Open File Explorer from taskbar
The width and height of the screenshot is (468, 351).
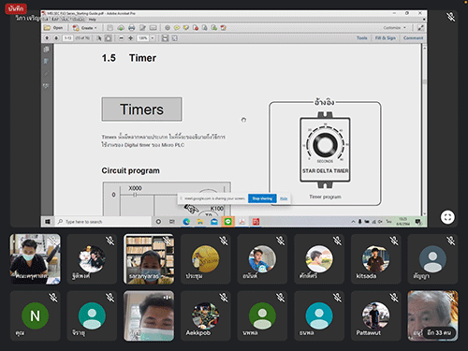tap(200, 222)
